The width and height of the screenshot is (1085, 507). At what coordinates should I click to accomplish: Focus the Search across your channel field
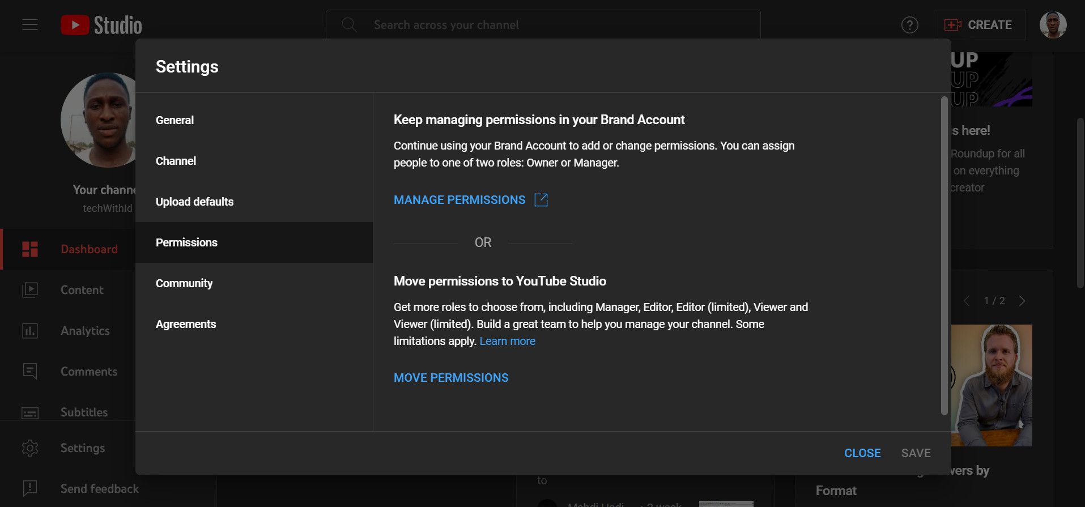pyautogui.click(x=543, y=25)
